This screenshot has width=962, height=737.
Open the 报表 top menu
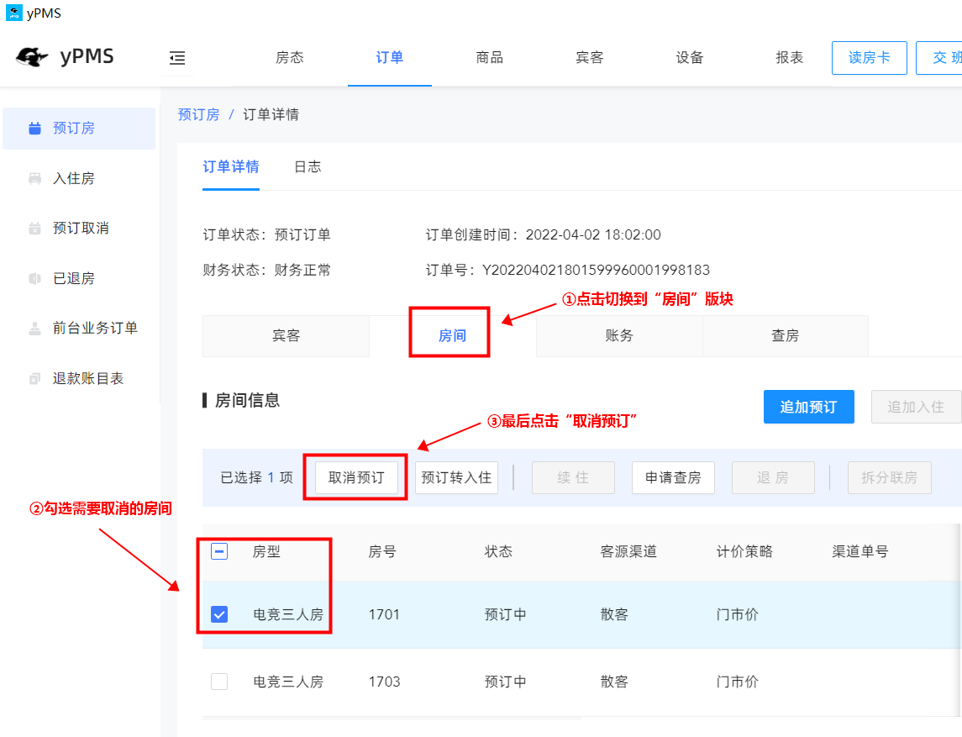(790, 58)
